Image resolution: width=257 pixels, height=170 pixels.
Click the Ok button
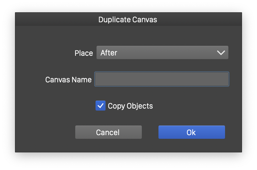(191, 132)
